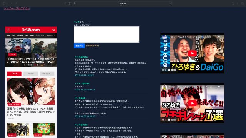
Task: Go back with browser back arrow
Action: coord(12,3)
